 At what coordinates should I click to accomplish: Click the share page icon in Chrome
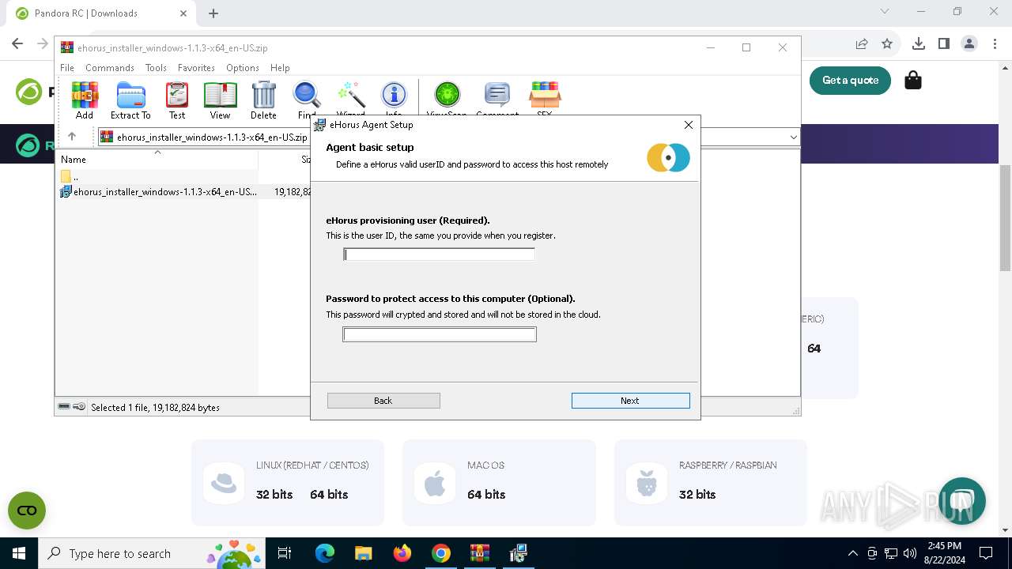coord(862,43)
